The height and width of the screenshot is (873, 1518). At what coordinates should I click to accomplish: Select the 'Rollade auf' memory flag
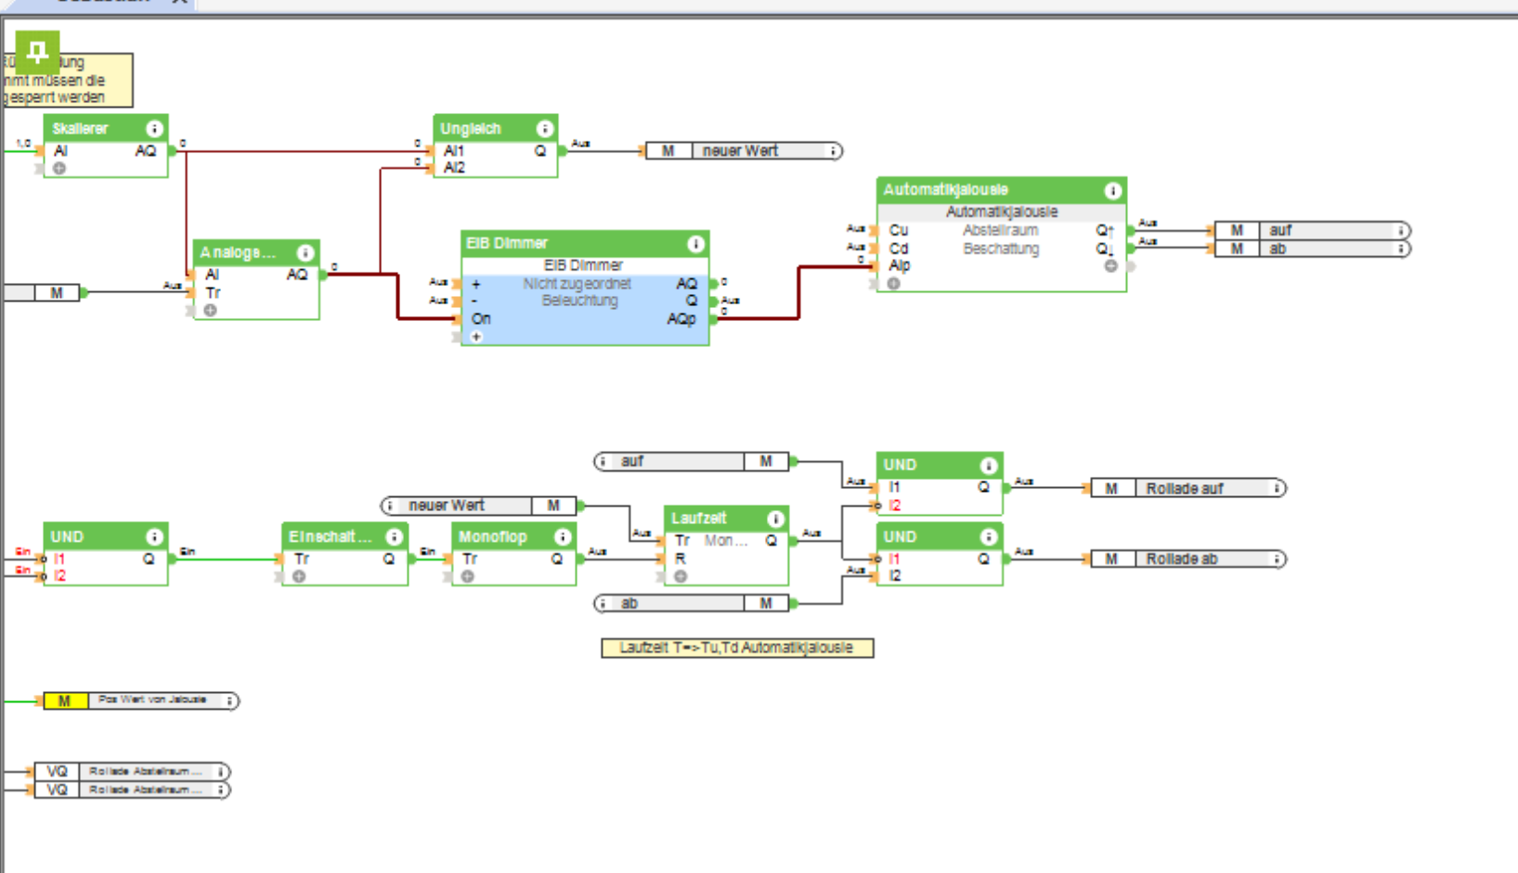coord(1188,488)
